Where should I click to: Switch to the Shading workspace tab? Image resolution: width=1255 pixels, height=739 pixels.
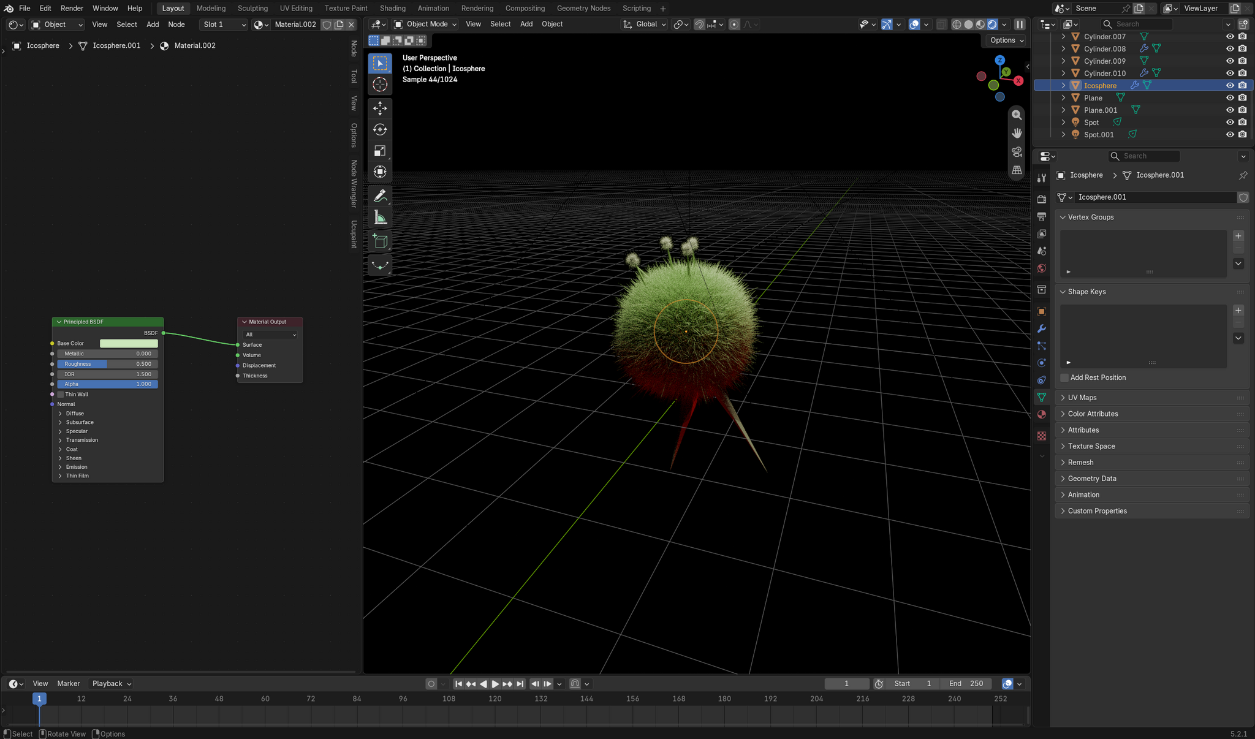(x=392, y=8)
